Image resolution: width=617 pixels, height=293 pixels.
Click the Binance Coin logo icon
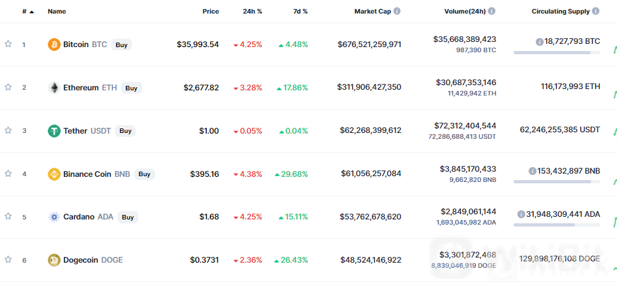pos(54,174)
